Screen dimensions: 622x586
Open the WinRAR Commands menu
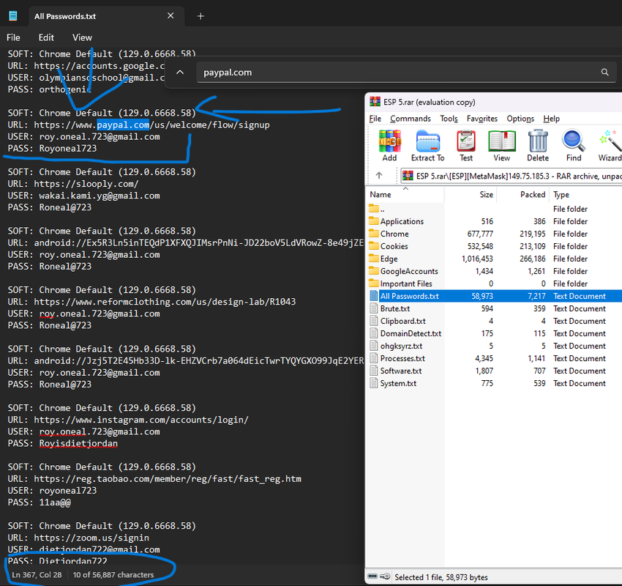coord(411,119)
